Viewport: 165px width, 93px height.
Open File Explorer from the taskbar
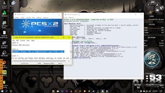click(53, 91)
